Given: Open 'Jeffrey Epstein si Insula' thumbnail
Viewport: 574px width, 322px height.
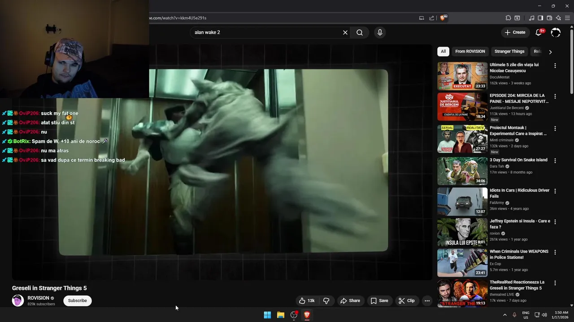Looking at the screenshot, I should click(462, 232).
